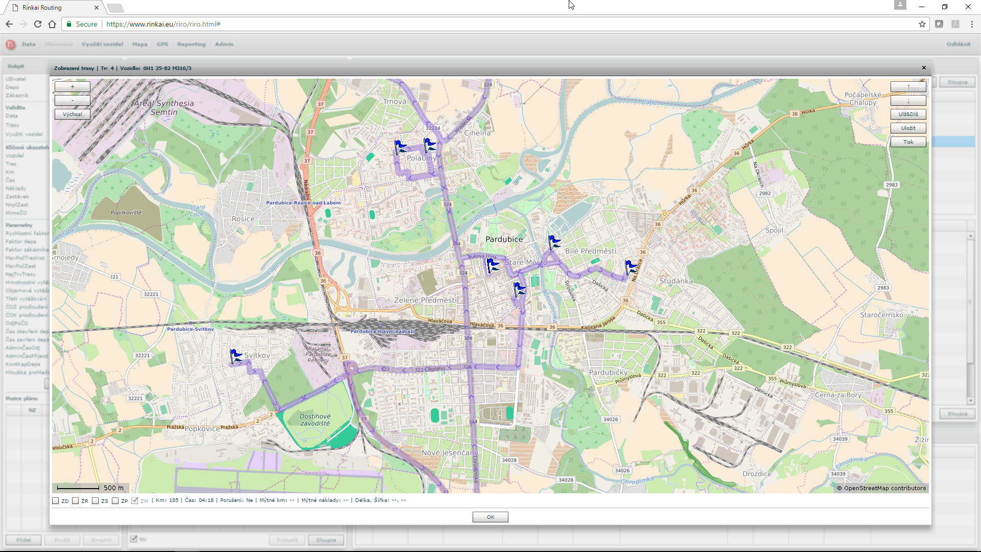Screen dimensions: 981x552
Task: Click the flag marker near Svítkov
Action: 236,356
